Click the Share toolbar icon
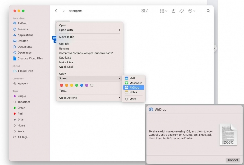 [173, 11]
